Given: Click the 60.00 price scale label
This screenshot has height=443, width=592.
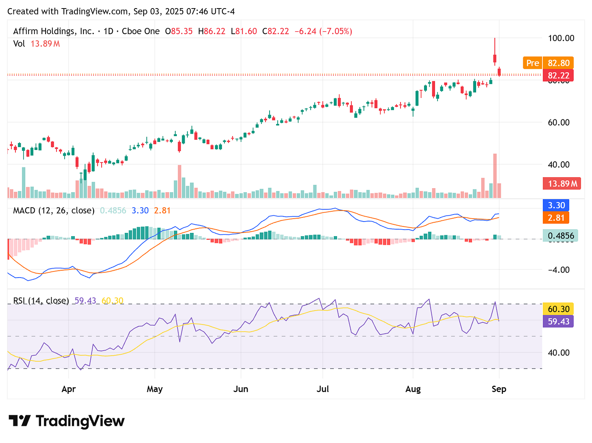Looking at the screenshot, I should pyautogui.click(x=560, y=122).
